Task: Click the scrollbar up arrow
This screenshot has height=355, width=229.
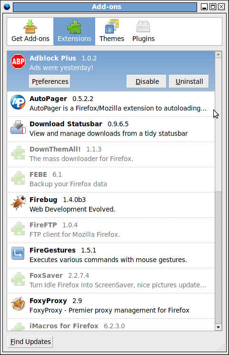Action: [219, 54]
